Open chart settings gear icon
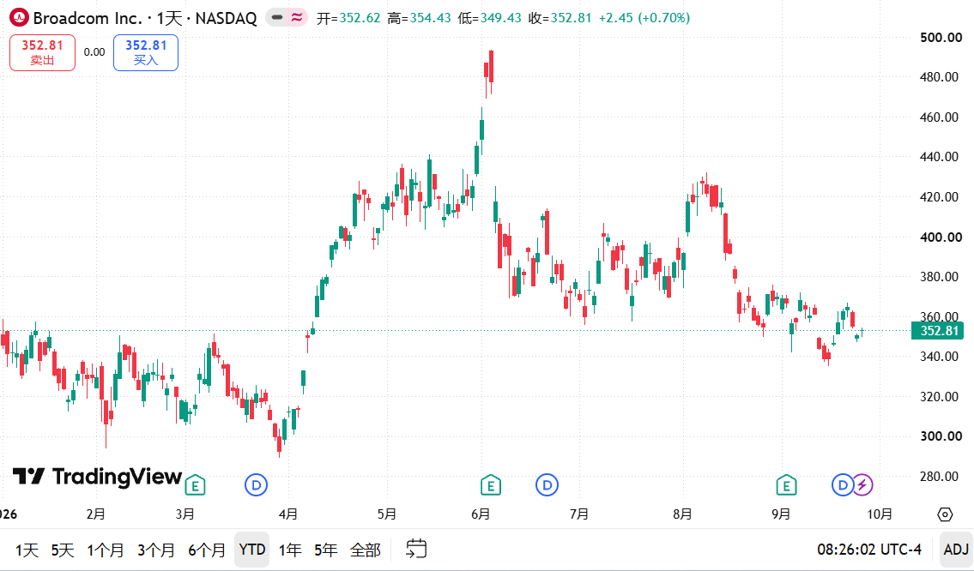The height and width of the screenshot is (571, 974). pyautogui.click(x=945, y=514)
